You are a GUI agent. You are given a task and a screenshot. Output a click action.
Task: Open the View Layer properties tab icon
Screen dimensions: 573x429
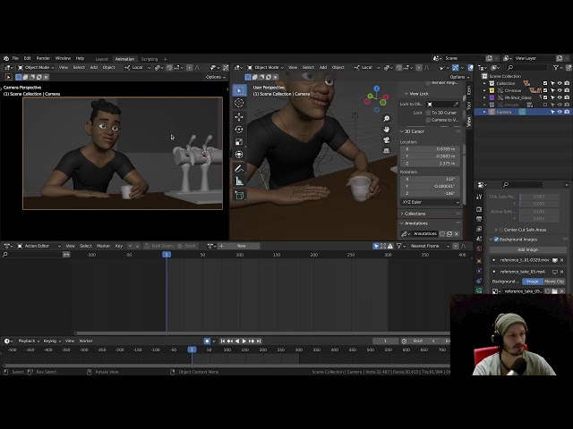click(x=479, y=229)
